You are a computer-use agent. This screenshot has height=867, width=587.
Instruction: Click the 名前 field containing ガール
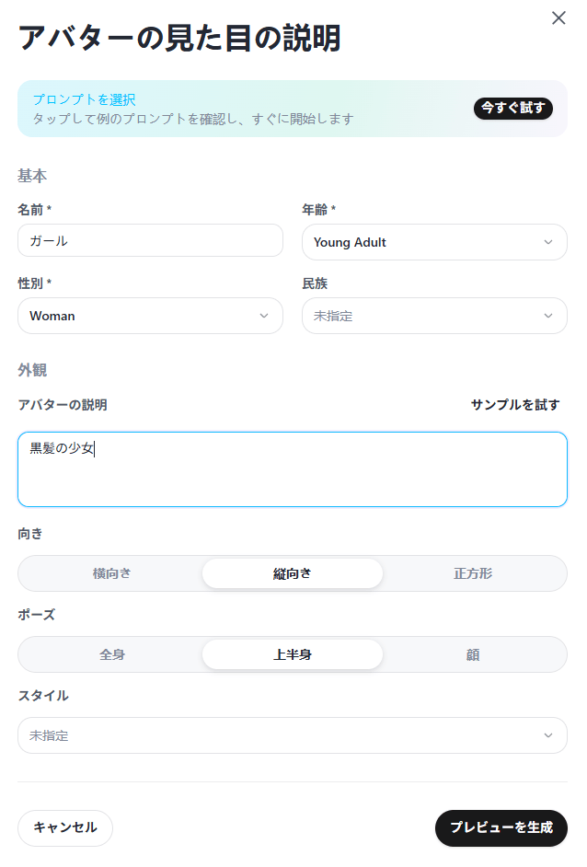[x=150, y=240]
